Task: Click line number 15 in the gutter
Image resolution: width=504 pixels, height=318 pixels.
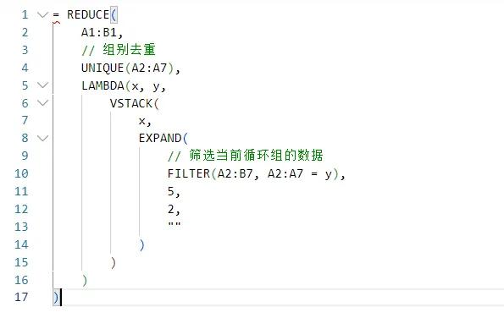Action: (x=21, y=262)
